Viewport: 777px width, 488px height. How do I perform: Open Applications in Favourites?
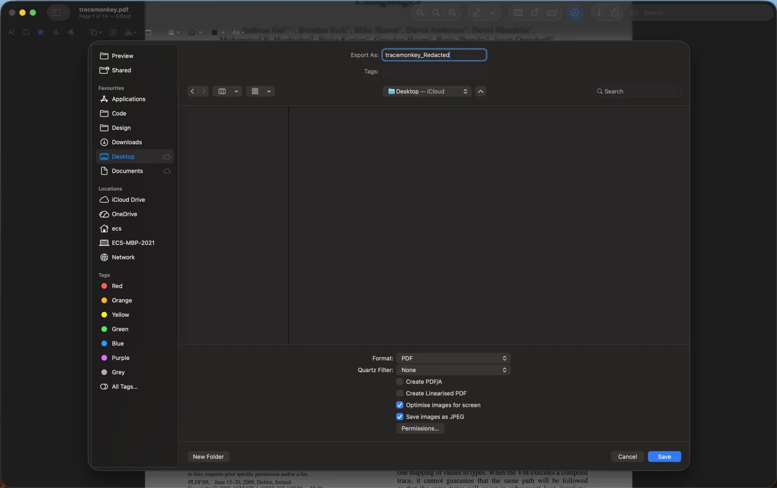135,99
